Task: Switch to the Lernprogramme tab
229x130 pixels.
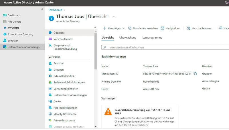Action: coord(152,38)
